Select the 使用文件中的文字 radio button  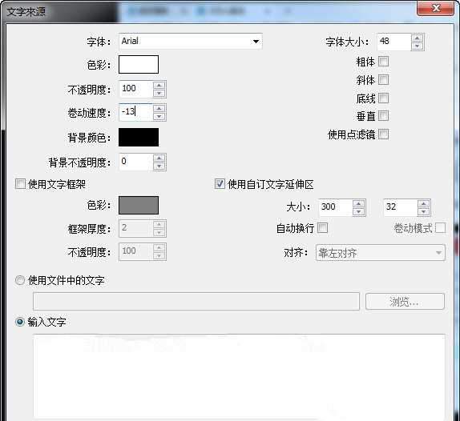click(20, 280)
